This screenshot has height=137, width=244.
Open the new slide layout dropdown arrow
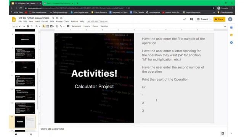pos(17,26)
